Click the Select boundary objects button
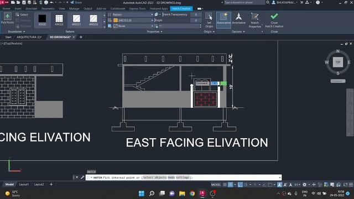This screenshot has height=199, width=354. coord(22,15)
